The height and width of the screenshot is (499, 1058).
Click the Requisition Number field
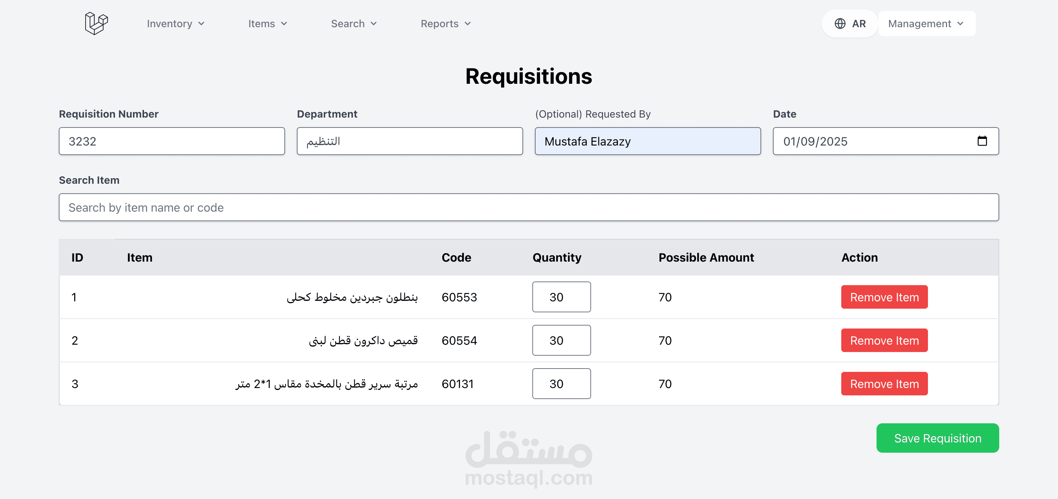pos(172,141)
